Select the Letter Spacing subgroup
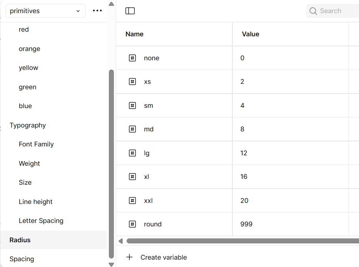359x267 pixels. coord(41,221)
